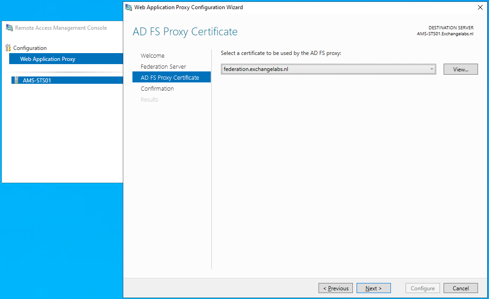Select Web Application Proxy in the console tree
This screenshot has height=299, width=489.
click(x=48, y=59)
